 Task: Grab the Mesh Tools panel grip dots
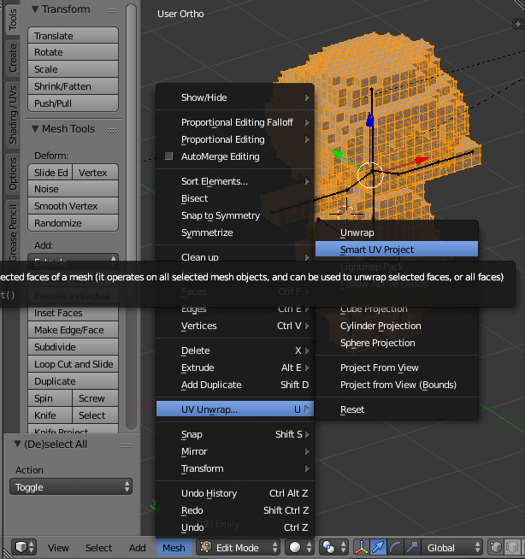(x=112, y=130)
